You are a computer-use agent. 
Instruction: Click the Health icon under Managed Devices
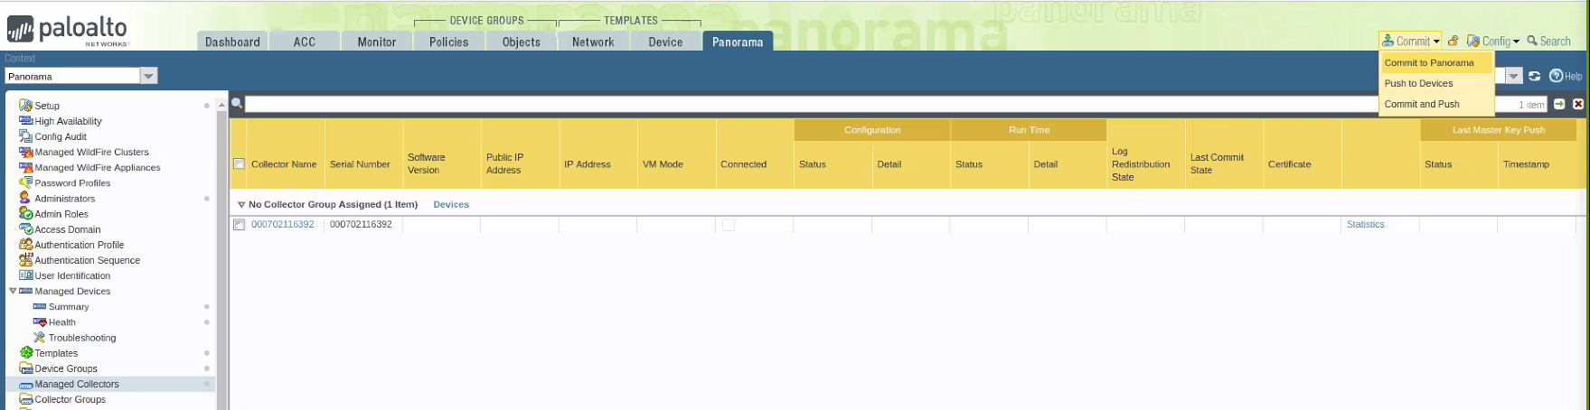40,321
